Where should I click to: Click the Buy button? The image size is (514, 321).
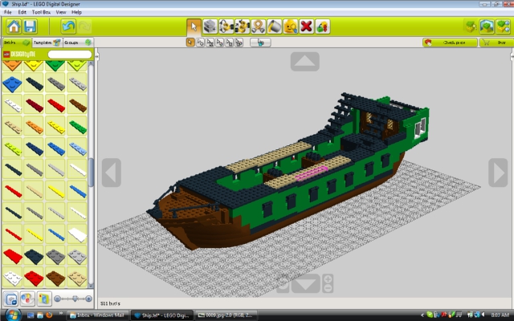(x=496, y=43)
